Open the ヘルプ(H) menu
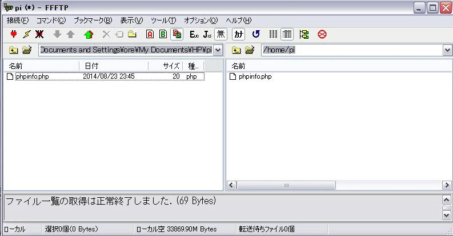The height and width of the screenshot is (236, 453). pyautogui.click(x=239, y=21)
